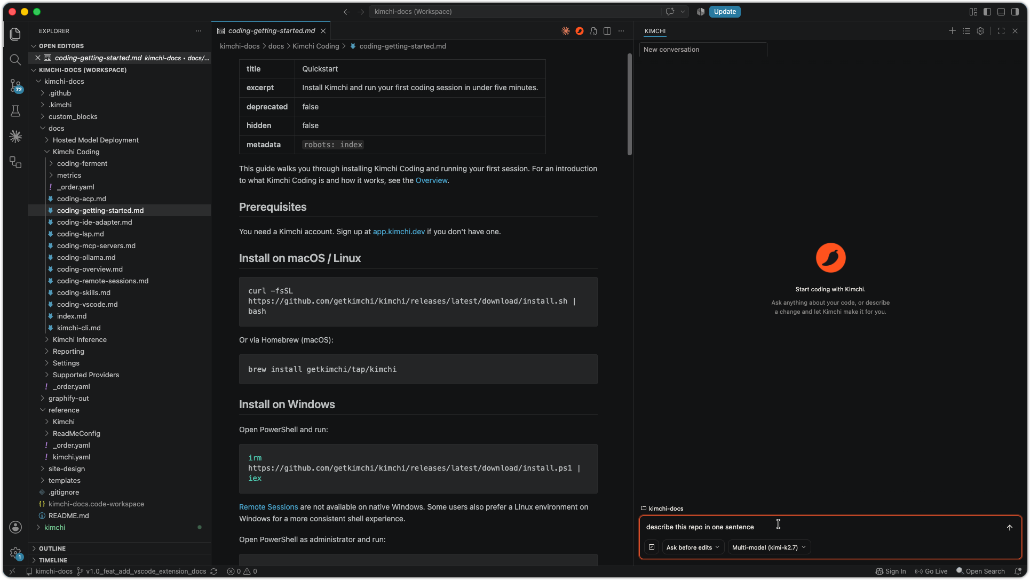Screen dimensions: 1030x580
Task: Open the Ask before edits mode dropdown
Action: click(x=693, y=547)
